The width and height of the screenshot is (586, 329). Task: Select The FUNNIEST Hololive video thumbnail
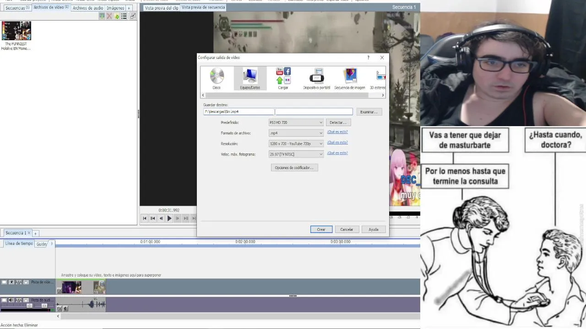16,31
